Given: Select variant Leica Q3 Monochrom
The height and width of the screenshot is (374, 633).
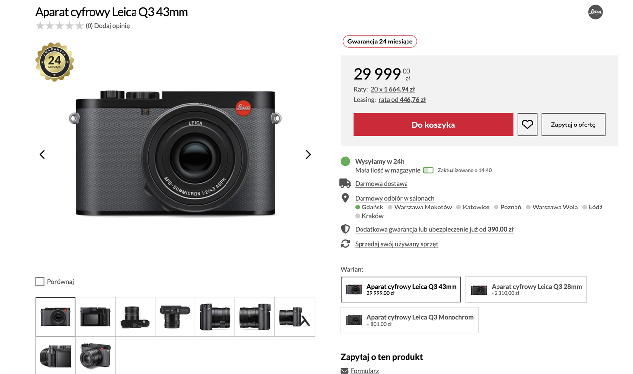Looking at the screenshot, I should (x=409, y=320).
